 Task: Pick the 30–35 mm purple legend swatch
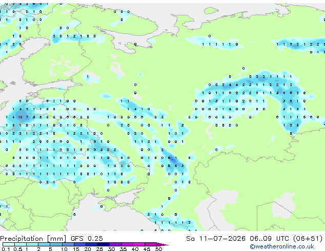115,244
